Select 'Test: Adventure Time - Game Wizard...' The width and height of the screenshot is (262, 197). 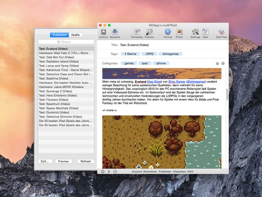pyautogui.click(x=66, y=70)
